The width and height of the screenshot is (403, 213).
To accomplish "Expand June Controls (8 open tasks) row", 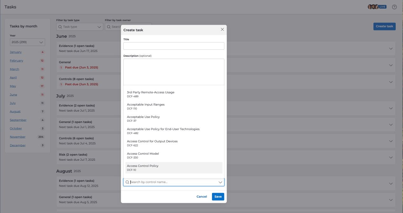I will tap(226, 82).
